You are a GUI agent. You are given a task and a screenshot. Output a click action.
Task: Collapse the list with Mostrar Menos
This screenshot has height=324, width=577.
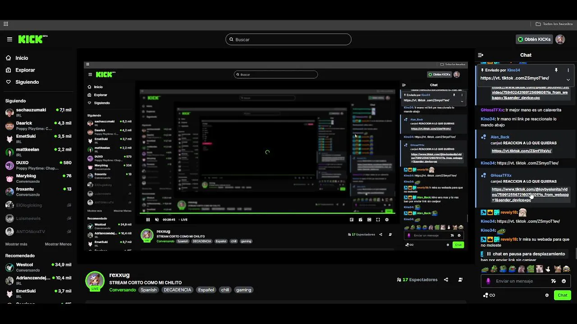pos(58,244)
